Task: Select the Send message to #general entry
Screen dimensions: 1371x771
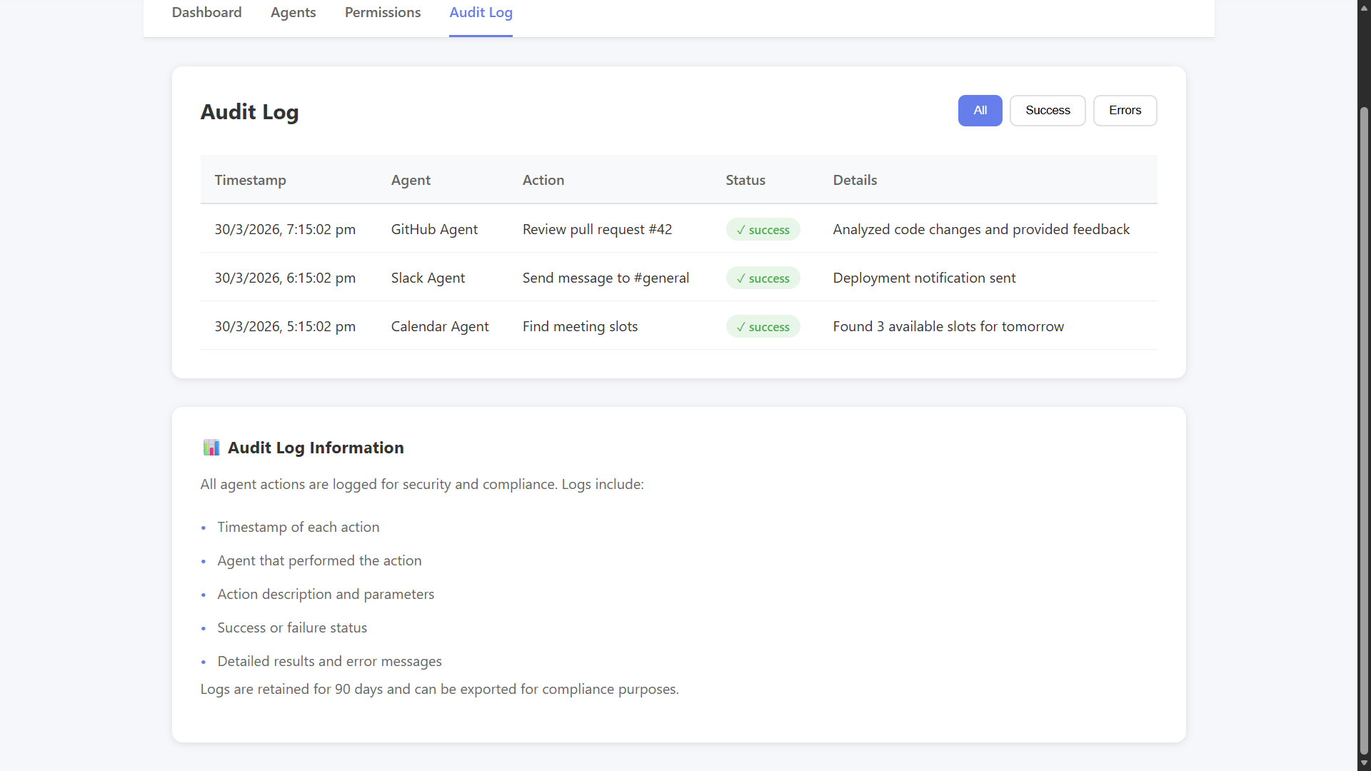Action: [606, 278]
